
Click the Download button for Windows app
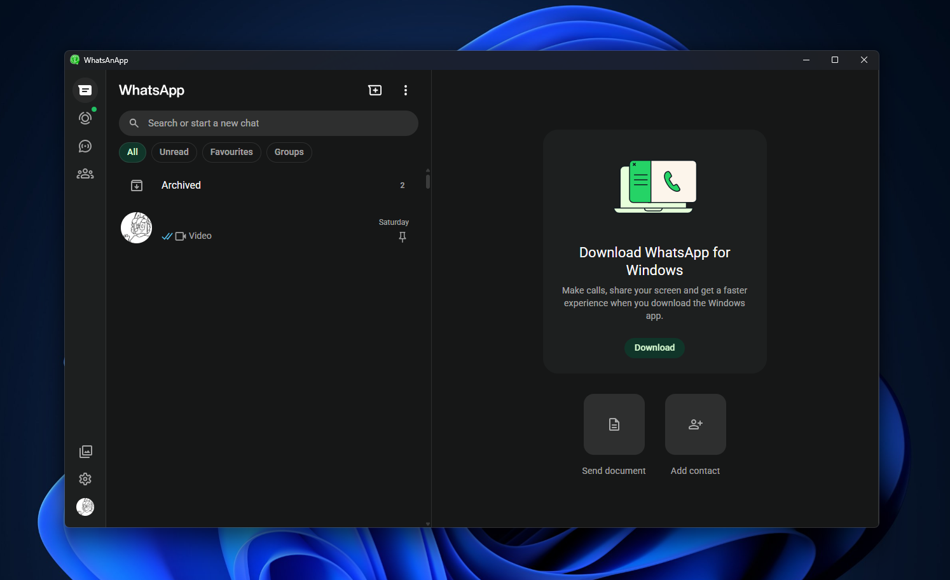click(x=654, y=347)
